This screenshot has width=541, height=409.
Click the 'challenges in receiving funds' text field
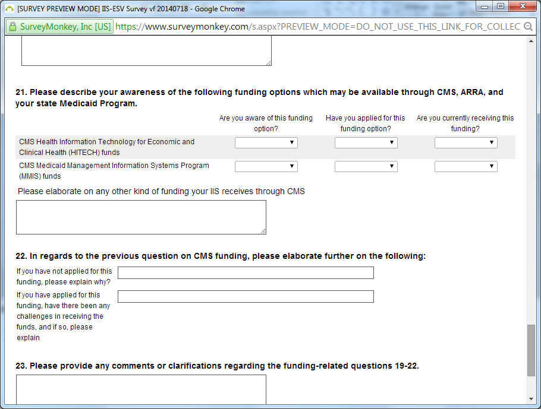pos(246,296)
